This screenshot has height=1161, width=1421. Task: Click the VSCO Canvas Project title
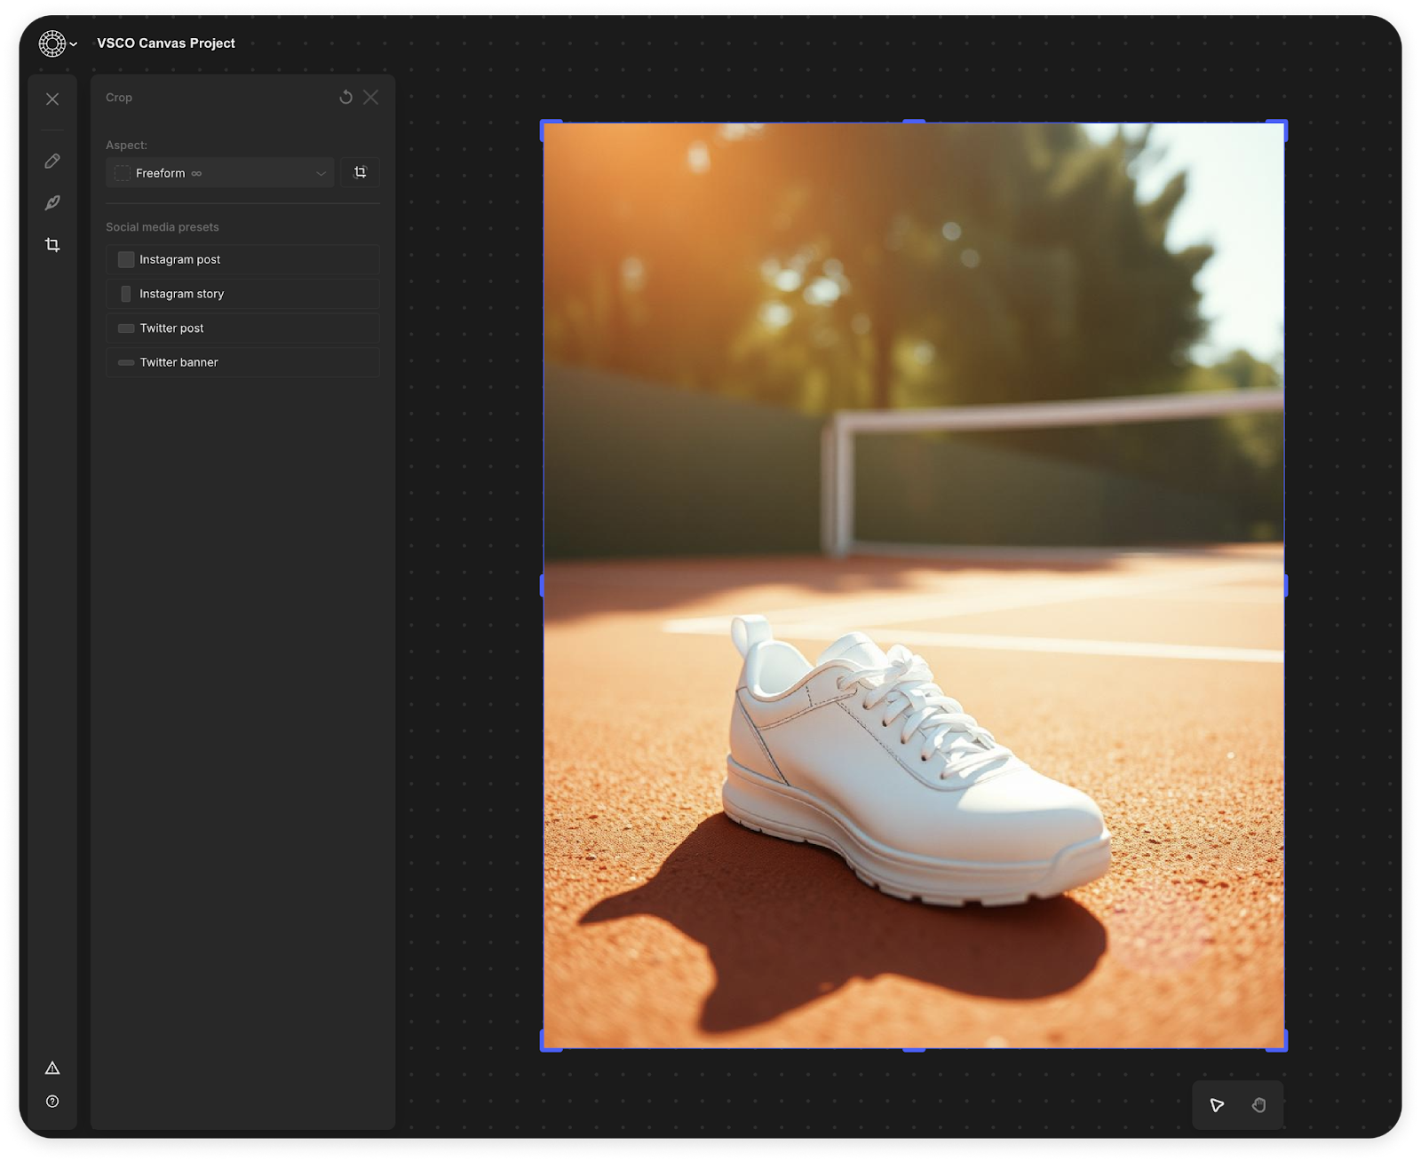click(x=166, y=43)
